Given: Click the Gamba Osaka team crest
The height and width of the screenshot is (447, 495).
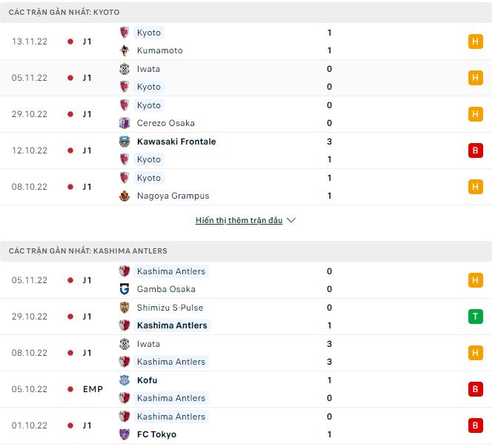Looking at the screenshot, I should click(x=124, y=289).
